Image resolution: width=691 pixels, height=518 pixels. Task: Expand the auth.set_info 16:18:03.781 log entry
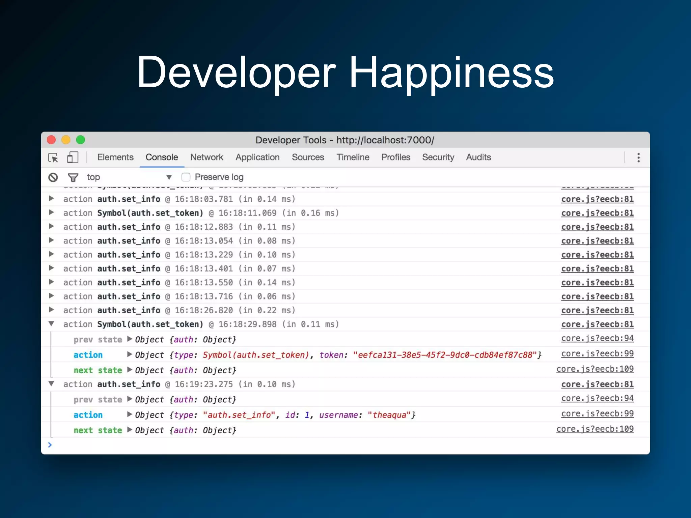(x=51, y=198)
